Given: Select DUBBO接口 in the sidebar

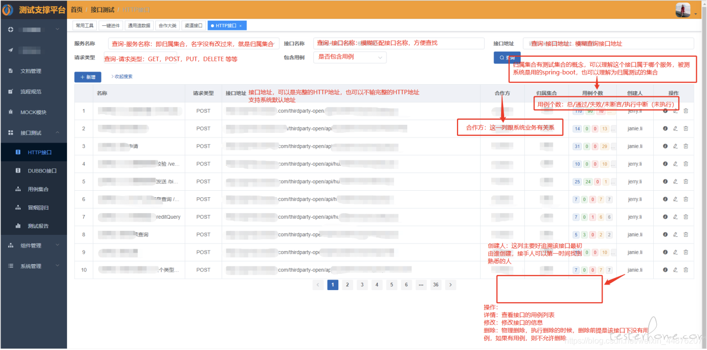Looking at the screenshot, I should pos(33,171).
